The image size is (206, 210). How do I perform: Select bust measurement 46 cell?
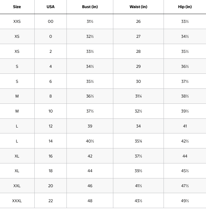(90, 186)
